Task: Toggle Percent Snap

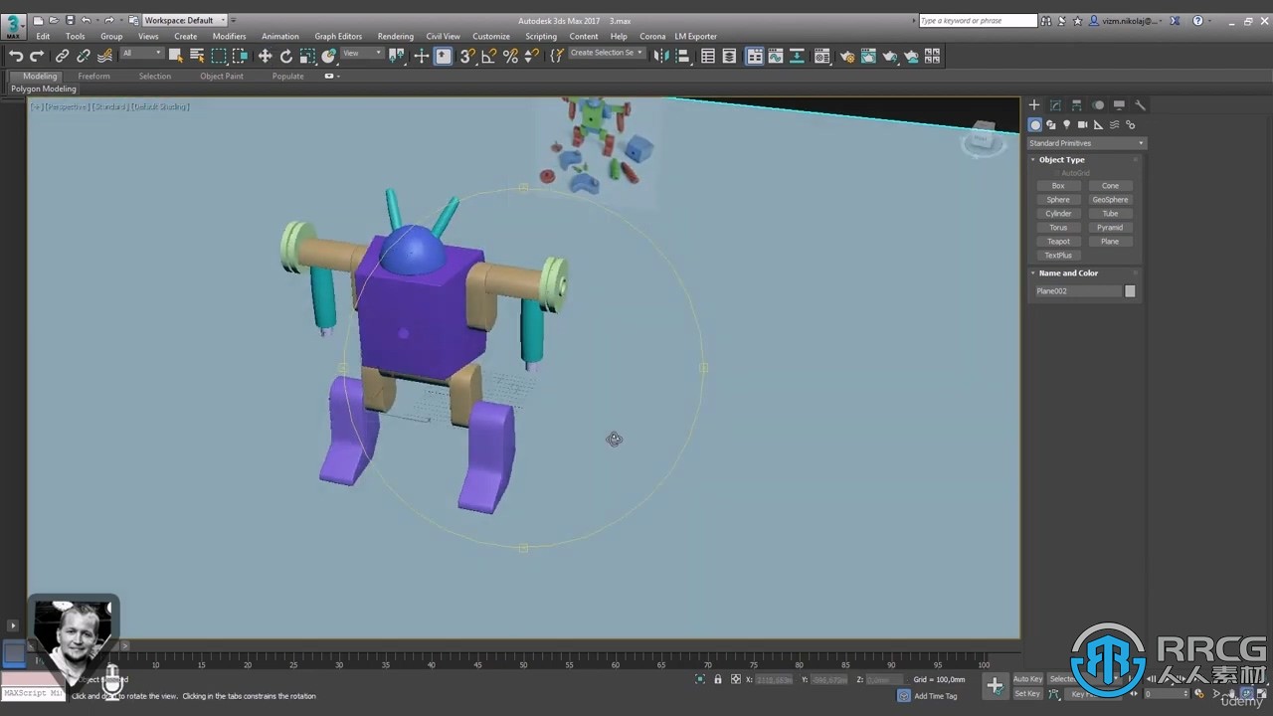Action: [510, 57]
